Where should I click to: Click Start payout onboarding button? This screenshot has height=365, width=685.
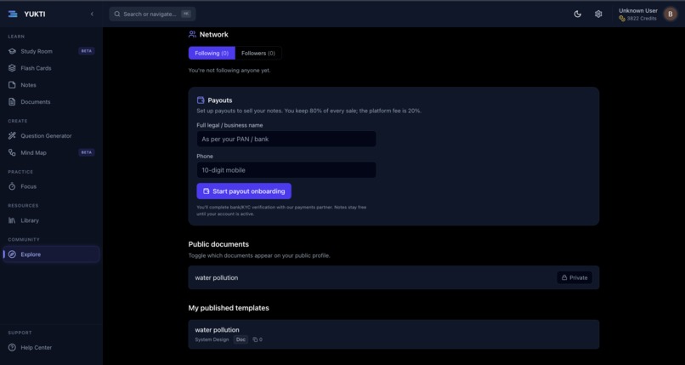244,191
